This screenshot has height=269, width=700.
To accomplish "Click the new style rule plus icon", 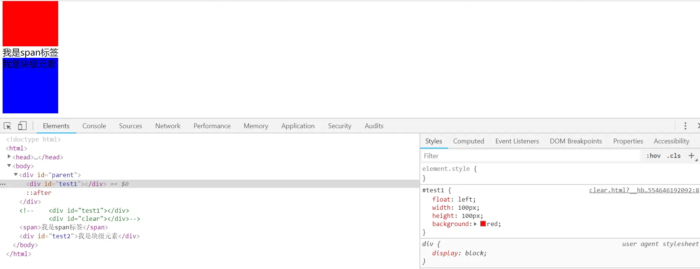I will [691, 156].
